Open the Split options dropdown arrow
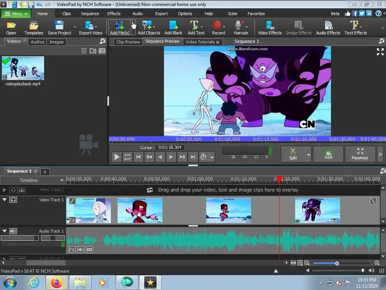 tap(308, 154)
